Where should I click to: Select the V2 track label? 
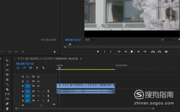tap(27, 81)
